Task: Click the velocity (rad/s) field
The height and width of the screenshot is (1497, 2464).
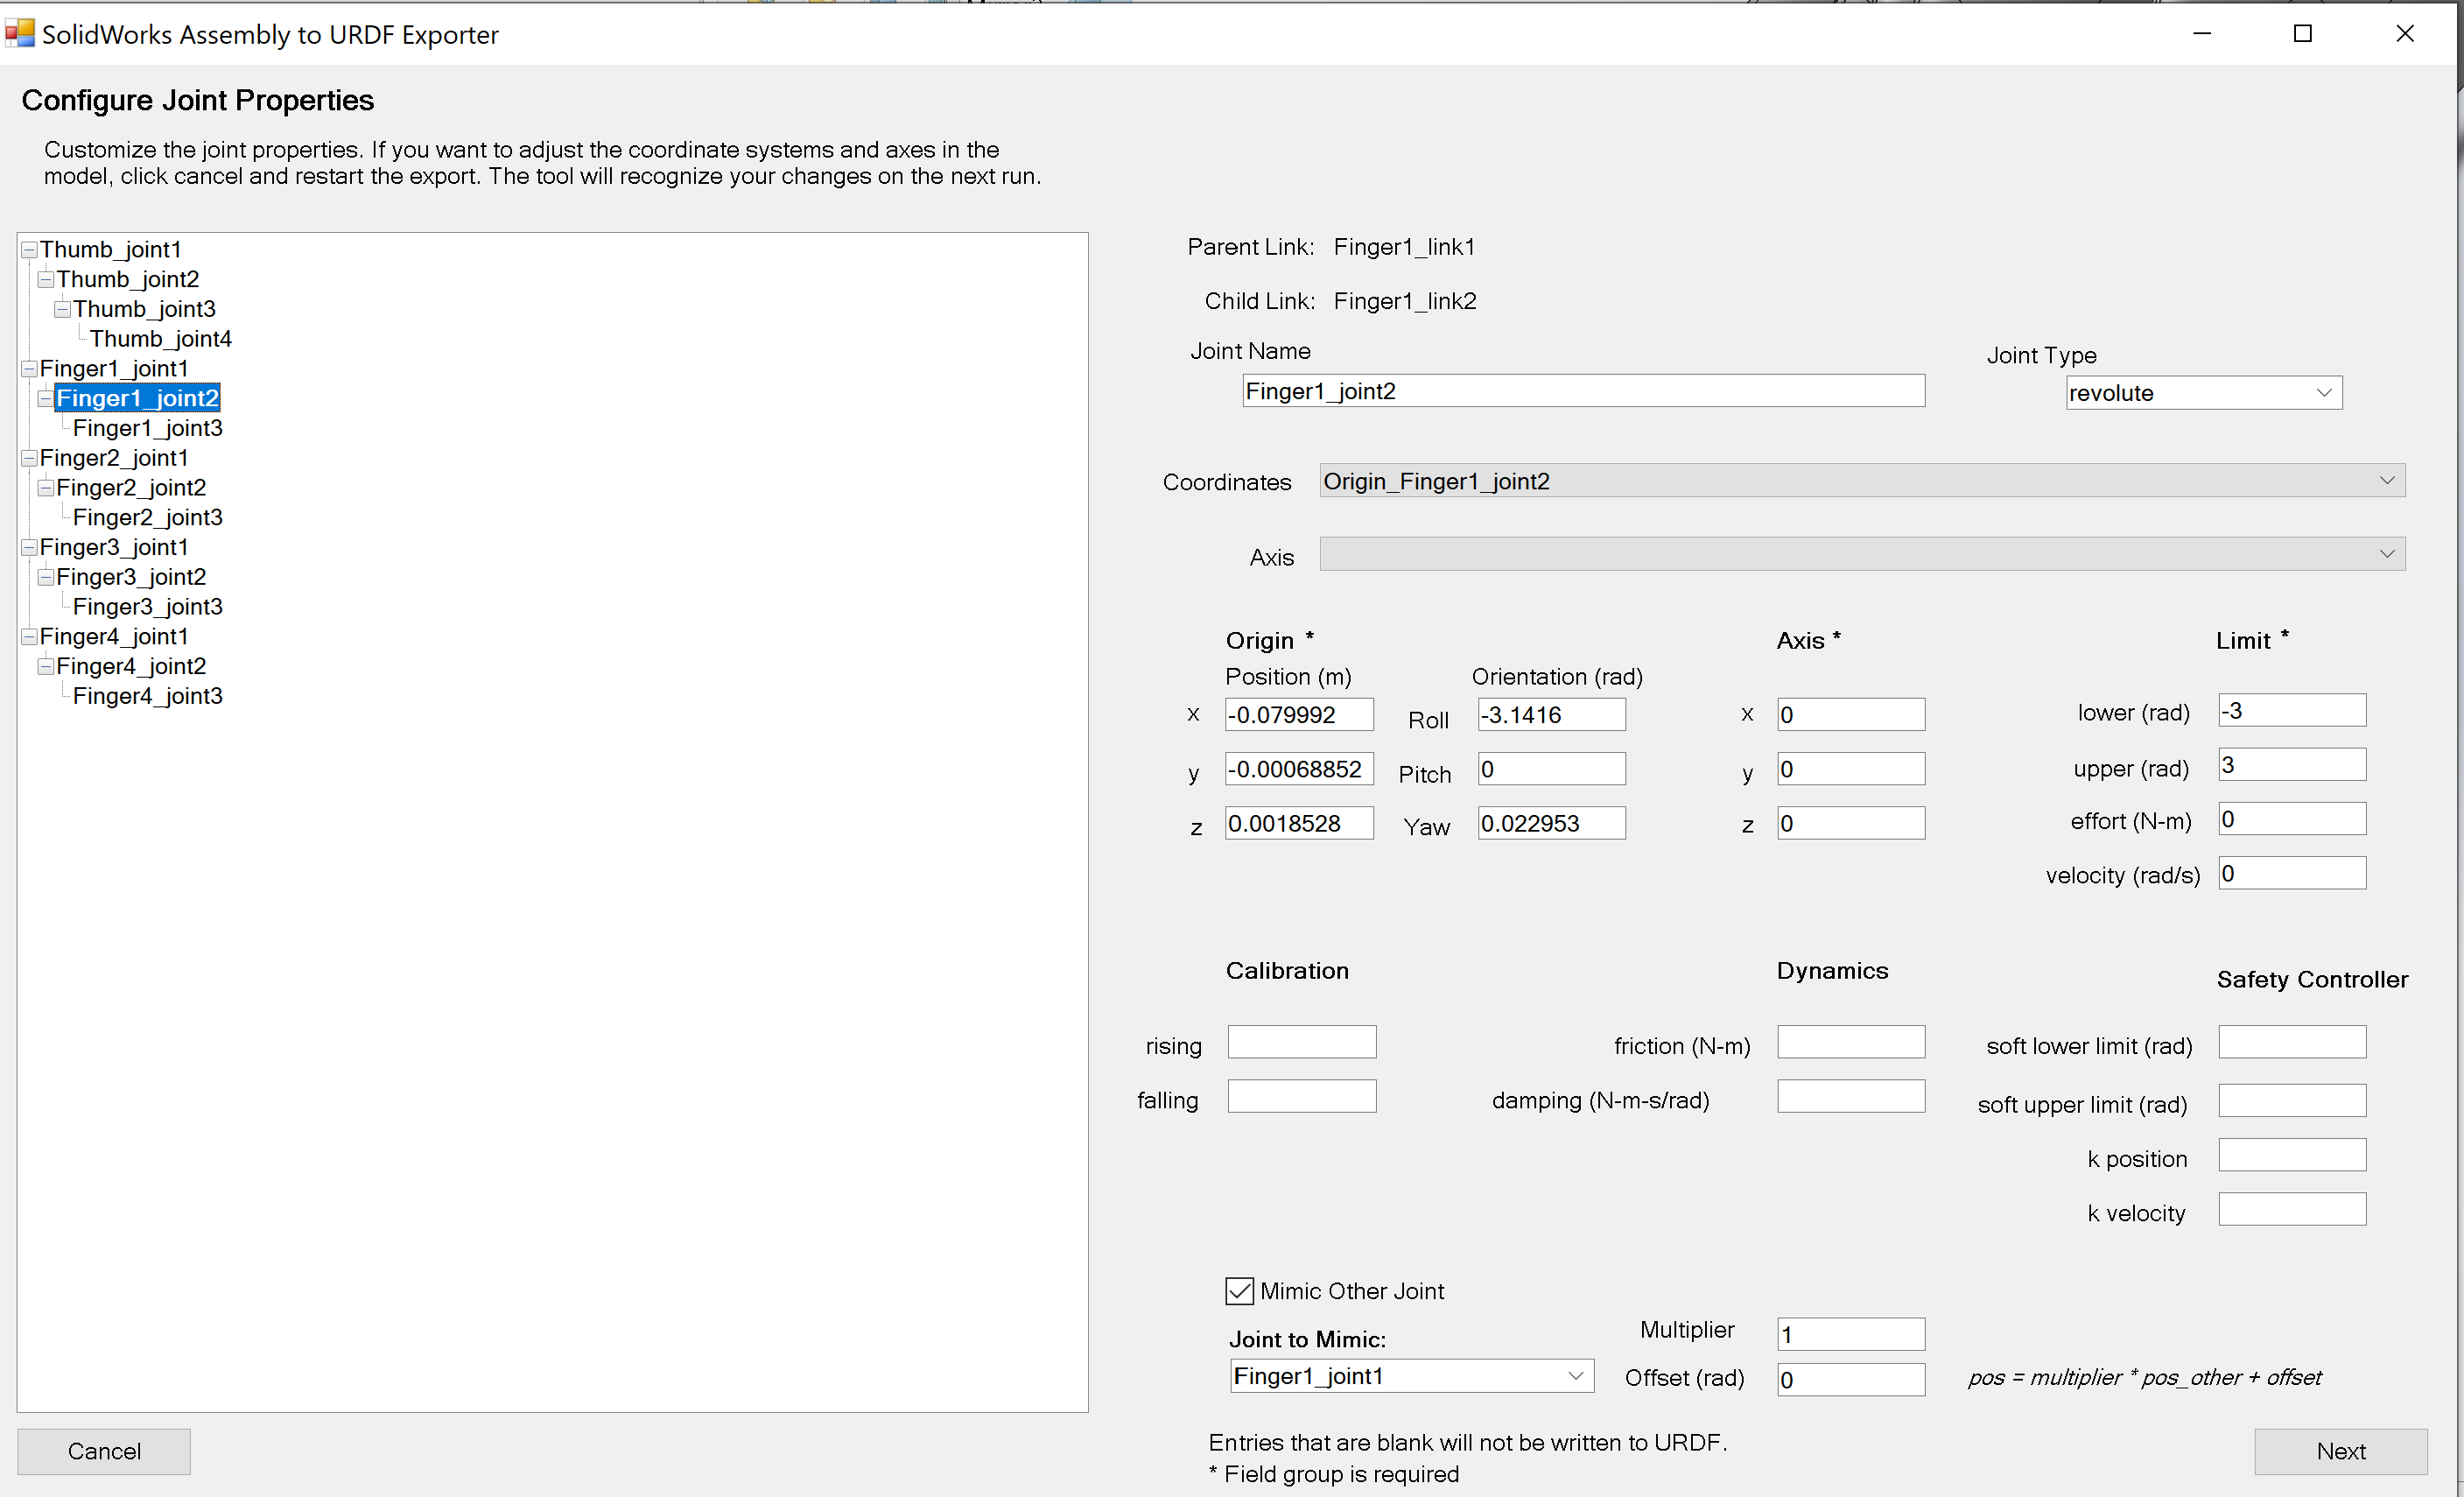Action: 2292,873
